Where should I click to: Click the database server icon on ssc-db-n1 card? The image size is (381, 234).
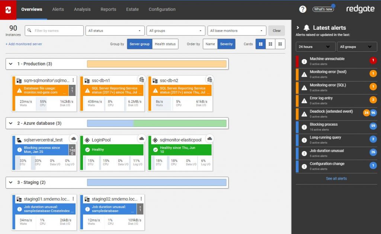(86, 80)
